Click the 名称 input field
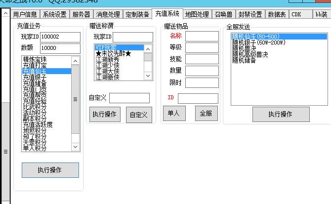Viewport: 331px width, 204px height. 202,36
